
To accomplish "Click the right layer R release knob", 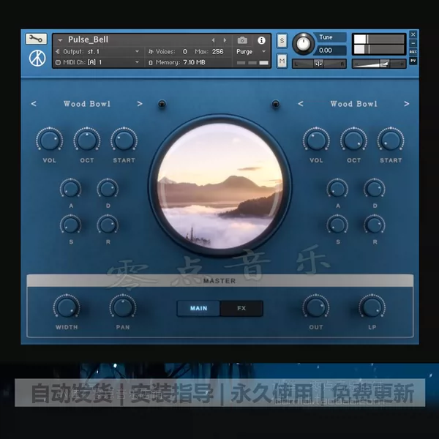I will [x=375, y=225].
